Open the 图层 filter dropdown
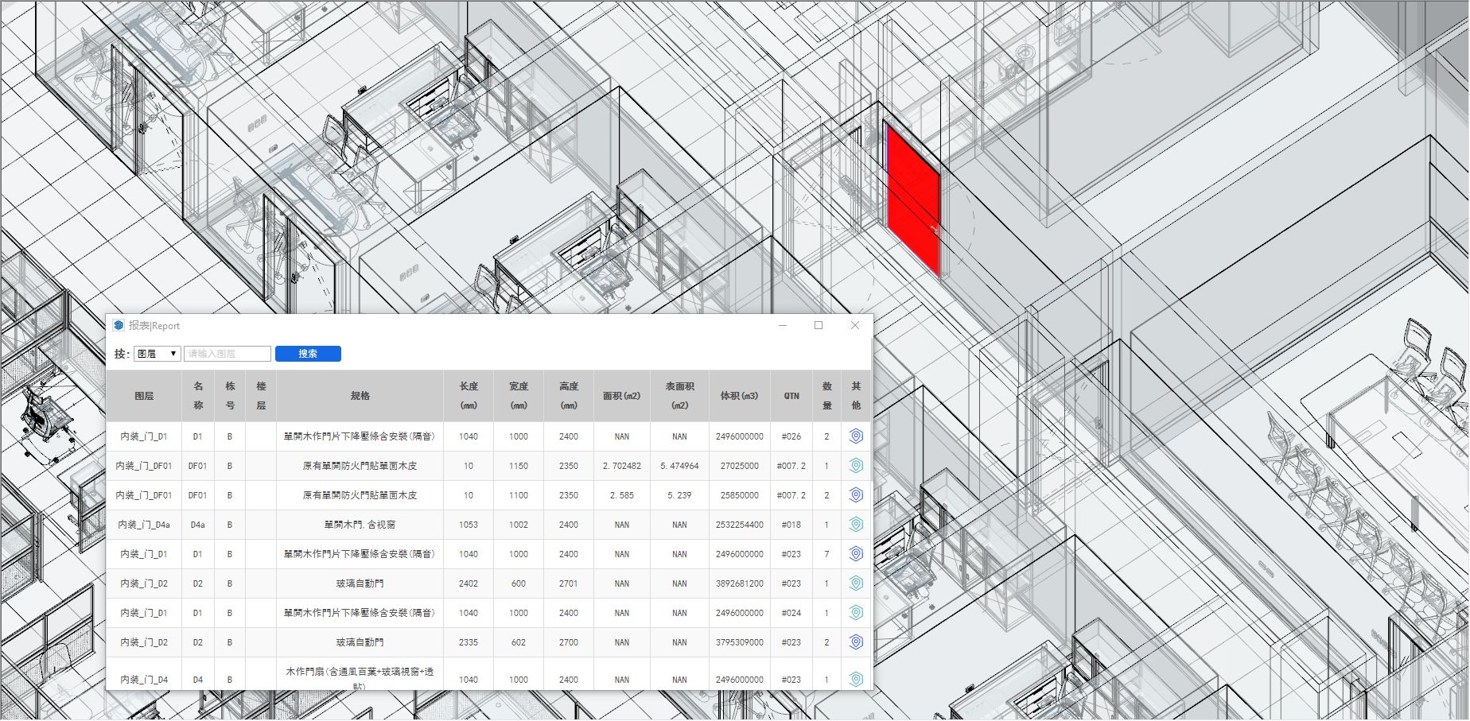This screenshot has height=721, width=1470. (157, 354)
